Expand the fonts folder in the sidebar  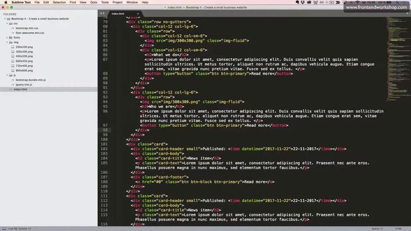(x=7, y=37)
